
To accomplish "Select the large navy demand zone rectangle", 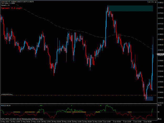I will click(x=149, y=99).
